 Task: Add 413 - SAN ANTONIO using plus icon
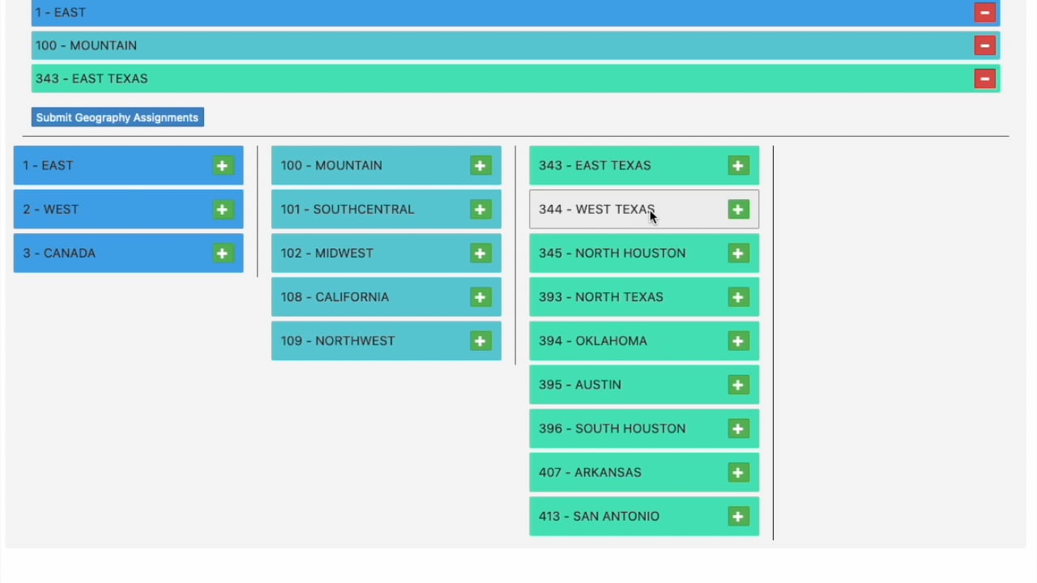(738, 517)
